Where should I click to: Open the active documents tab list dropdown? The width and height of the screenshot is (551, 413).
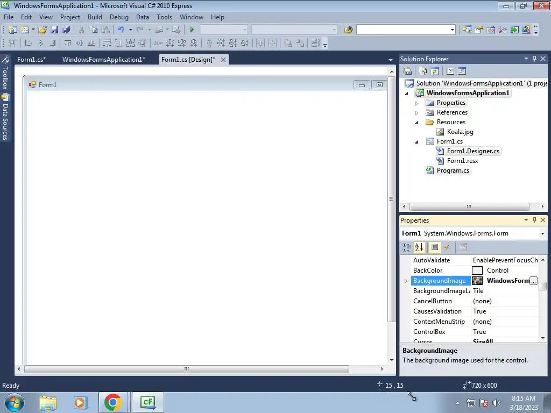[391, 60]
